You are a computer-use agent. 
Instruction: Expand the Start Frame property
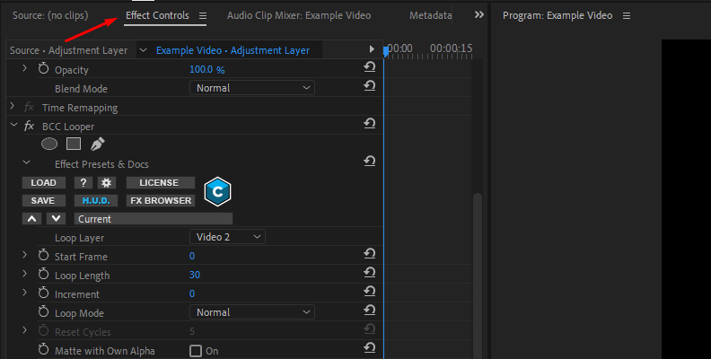pos(25,255)
